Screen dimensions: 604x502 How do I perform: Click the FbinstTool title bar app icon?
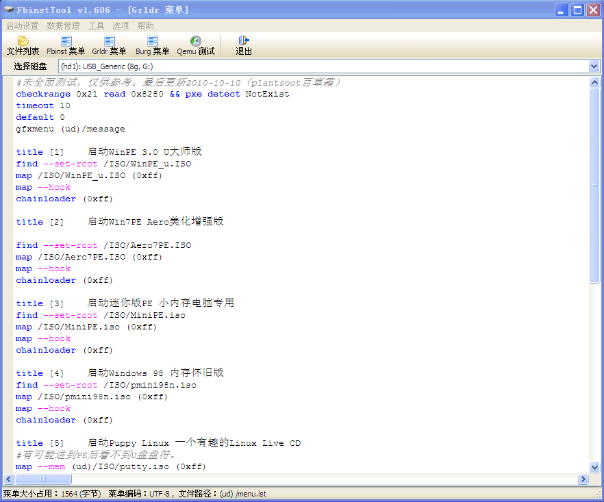coord(8,10)
